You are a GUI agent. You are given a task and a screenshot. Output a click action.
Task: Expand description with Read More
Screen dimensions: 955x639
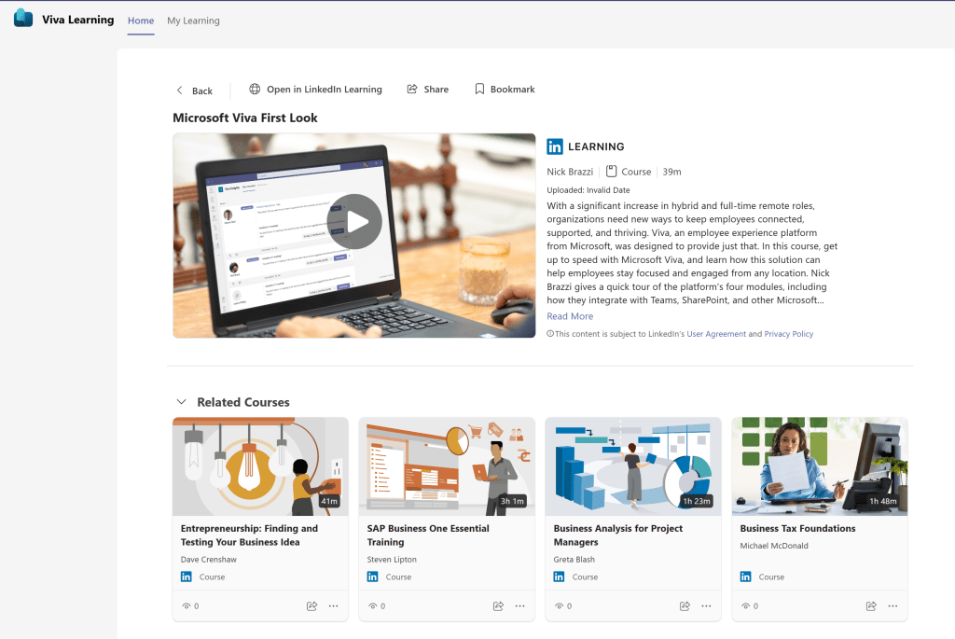click(570, 316)
